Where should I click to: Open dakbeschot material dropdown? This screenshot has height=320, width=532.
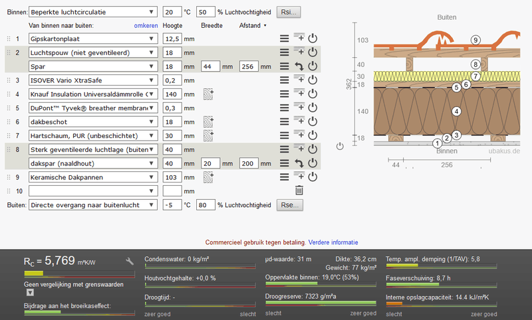pos(93,122)
